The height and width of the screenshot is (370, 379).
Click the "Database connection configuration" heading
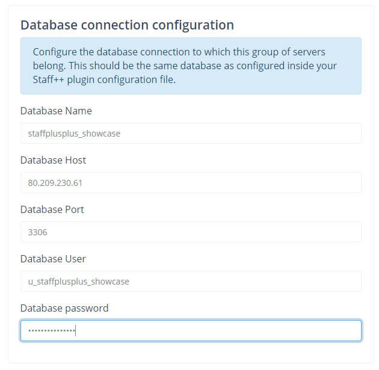(x=127, y=25)
